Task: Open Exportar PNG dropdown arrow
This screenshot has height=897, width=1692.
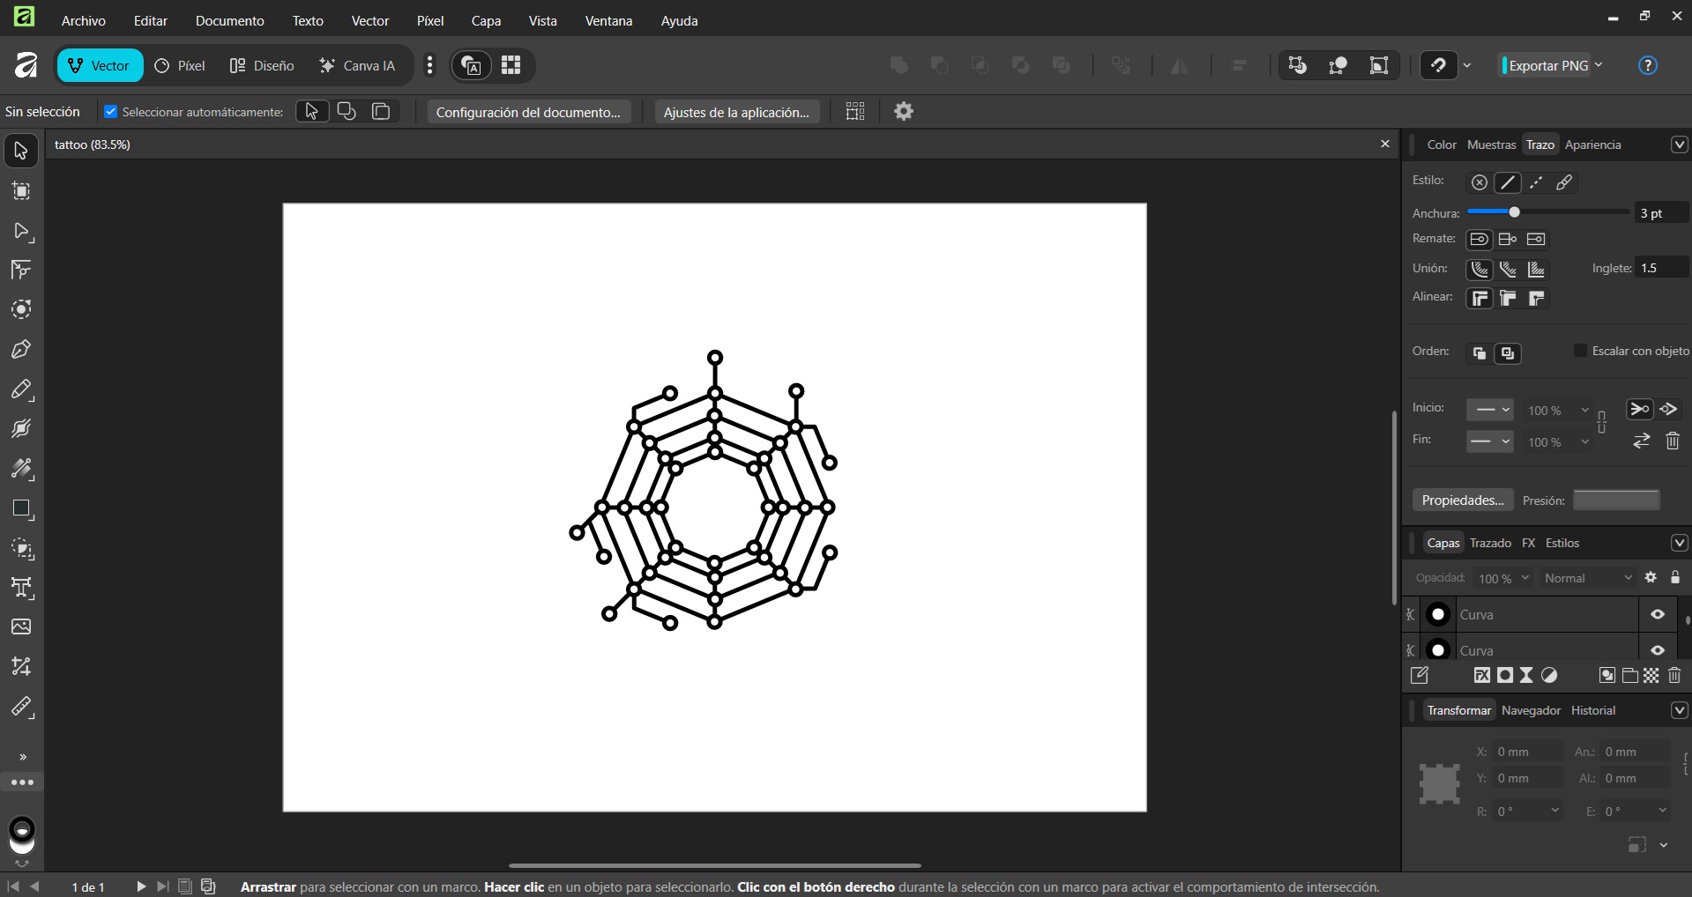Action: click(x=1599, y=65)
